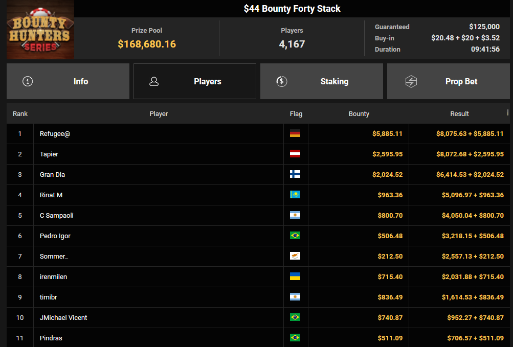This screenshot has height=347, width=513.
Task: Sort by the Result column header
Action: pos(459,114)
